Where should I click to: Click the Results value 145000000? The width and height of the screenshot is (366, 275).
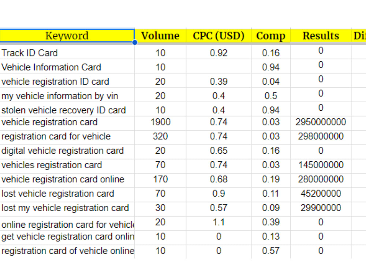(x=321, y=165)
